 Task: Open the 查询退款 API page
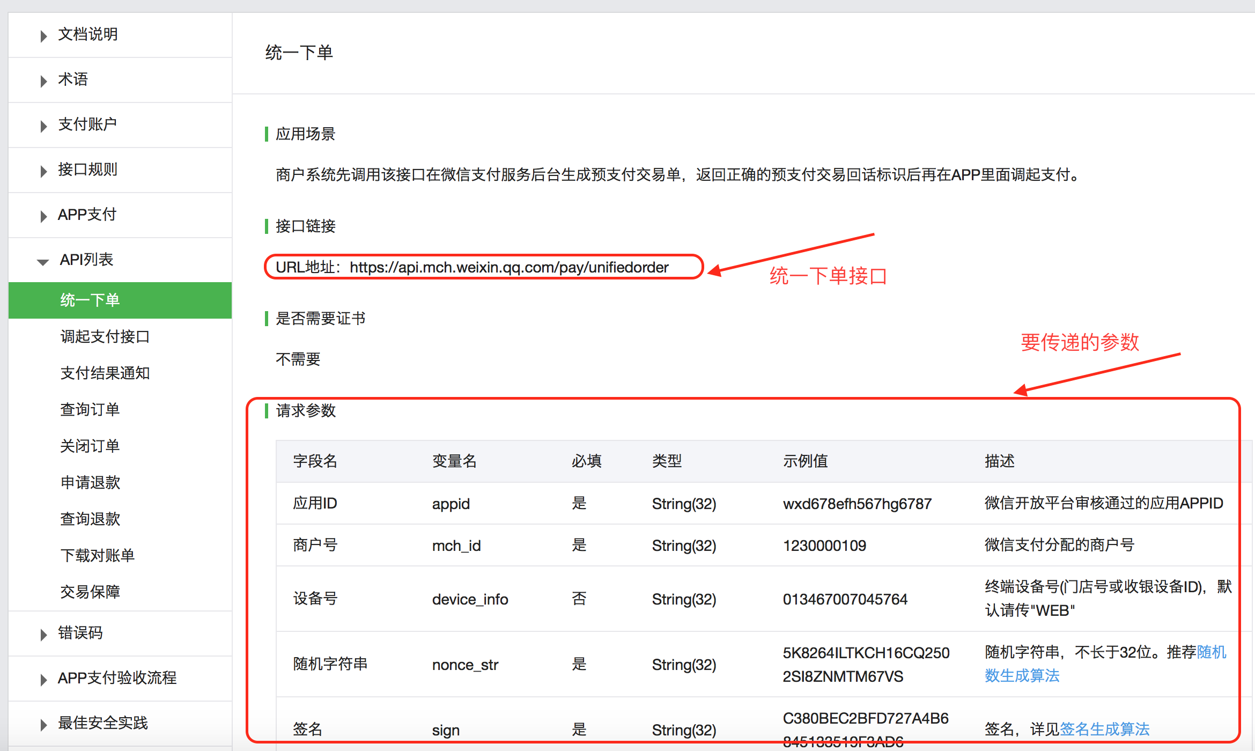(90, 519)
